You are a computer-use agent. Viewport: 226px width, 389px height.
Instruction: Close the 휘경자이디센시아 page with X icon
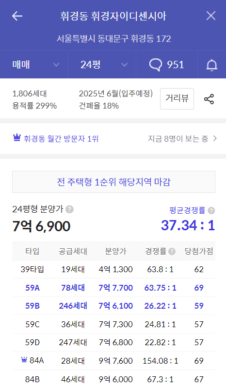pos(210,16)
